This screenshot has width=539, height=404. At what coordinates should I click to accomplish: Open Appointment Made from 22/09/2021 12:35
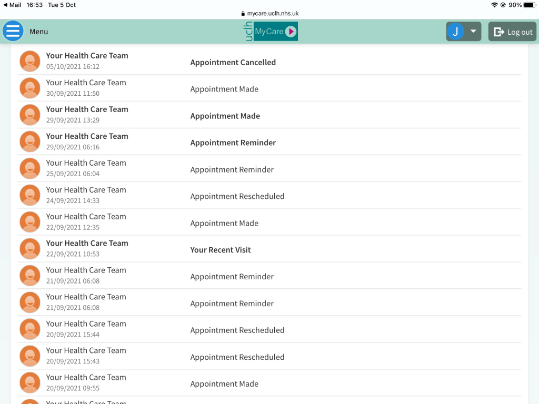(224, 223)
